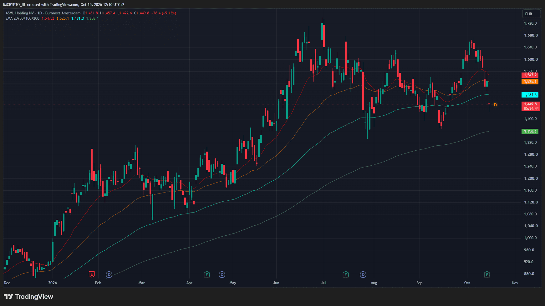Click the green EMA 200 value in legend

(x=92, y=18)
